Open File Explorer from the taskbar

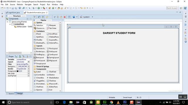pos(71,102)
